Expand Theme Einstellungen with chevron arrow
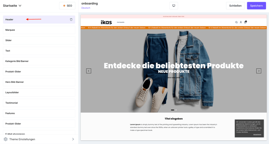This screenshot has width=269, height=144. 73,139
